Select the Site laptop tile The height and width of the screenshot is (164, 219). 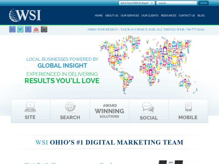click(x=30, y=111)
